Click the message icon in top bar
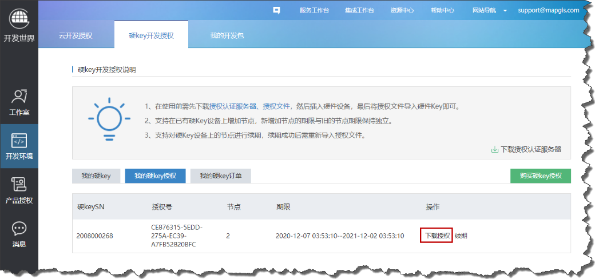Screen dimensions: 595x279 tap(276, 10)
